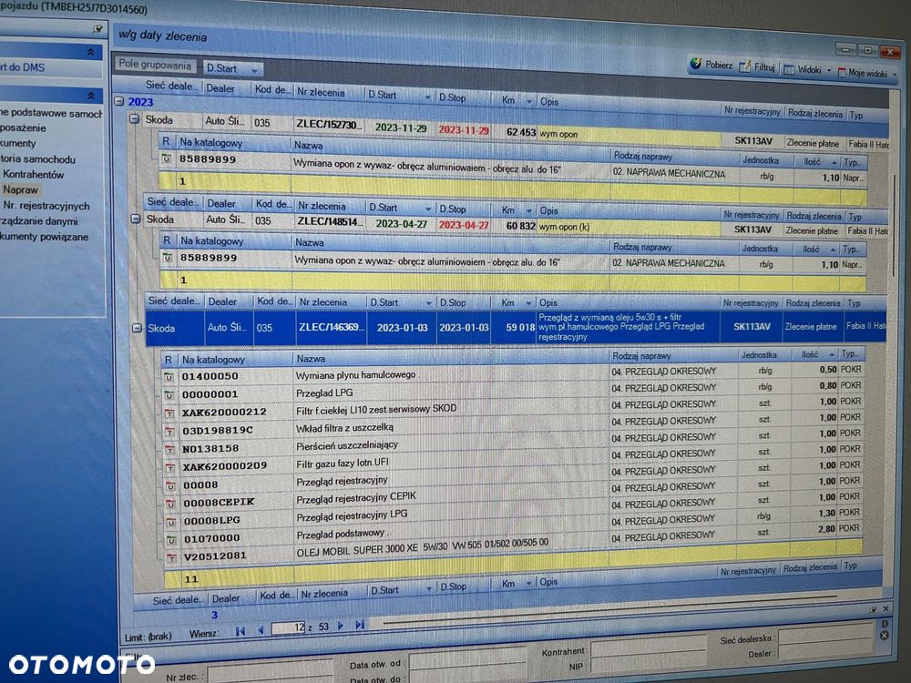Advance to the next record
The image size is (911, 683).
tap(341, 626)
